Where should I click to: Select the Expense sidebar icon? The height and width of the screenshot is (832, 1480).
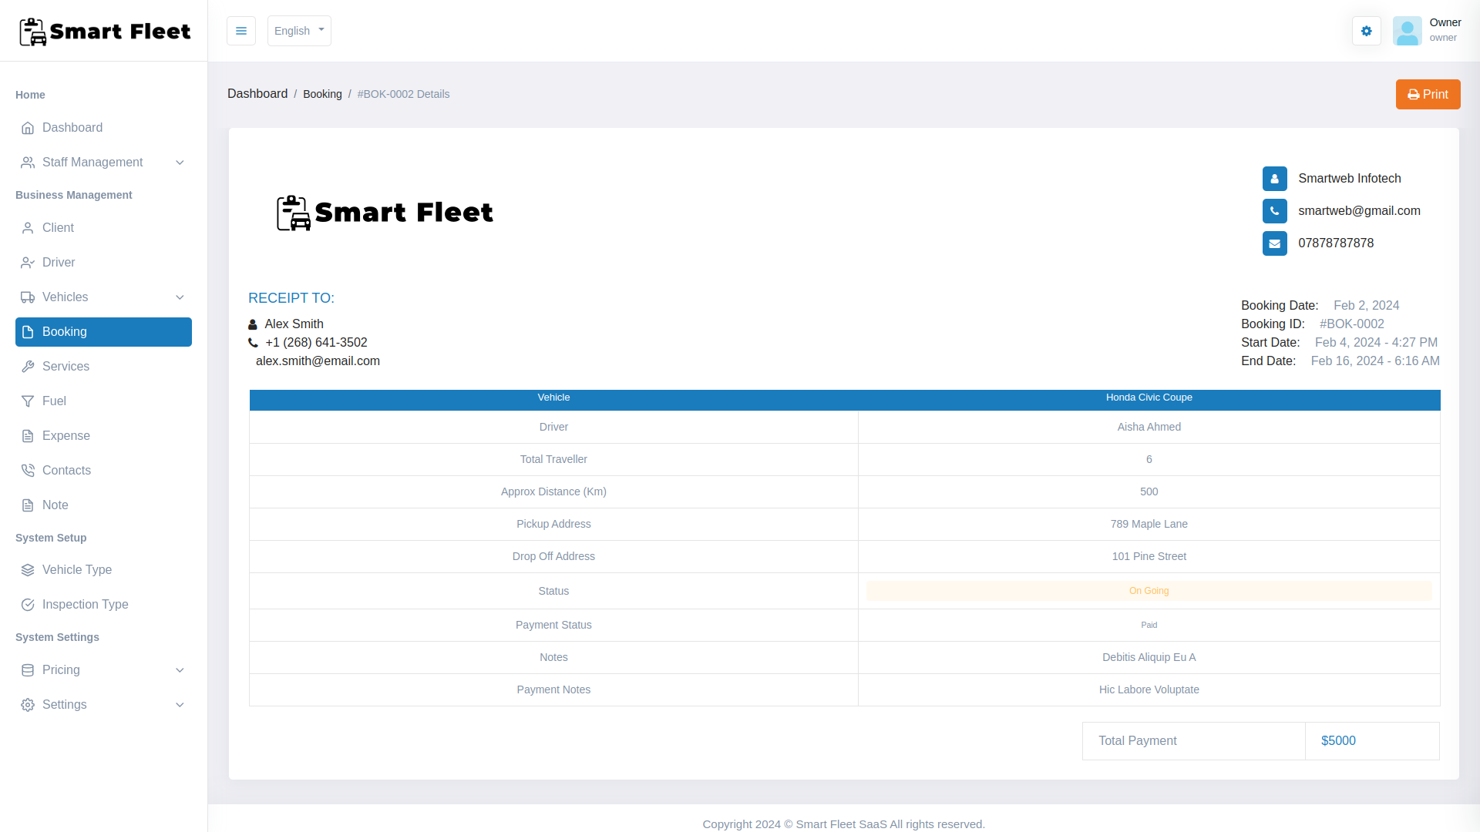pyautogui.click(x=28, y=436)
